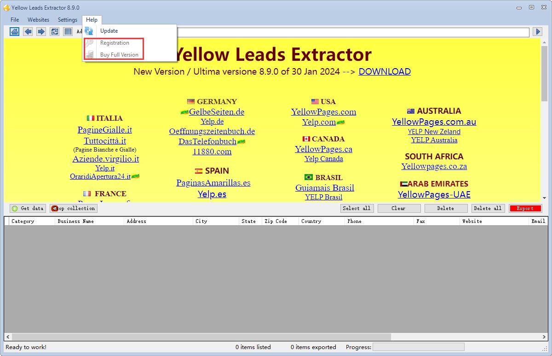Click the '0 items exported' status text
The image size is (552, 356).
[313, 347]
